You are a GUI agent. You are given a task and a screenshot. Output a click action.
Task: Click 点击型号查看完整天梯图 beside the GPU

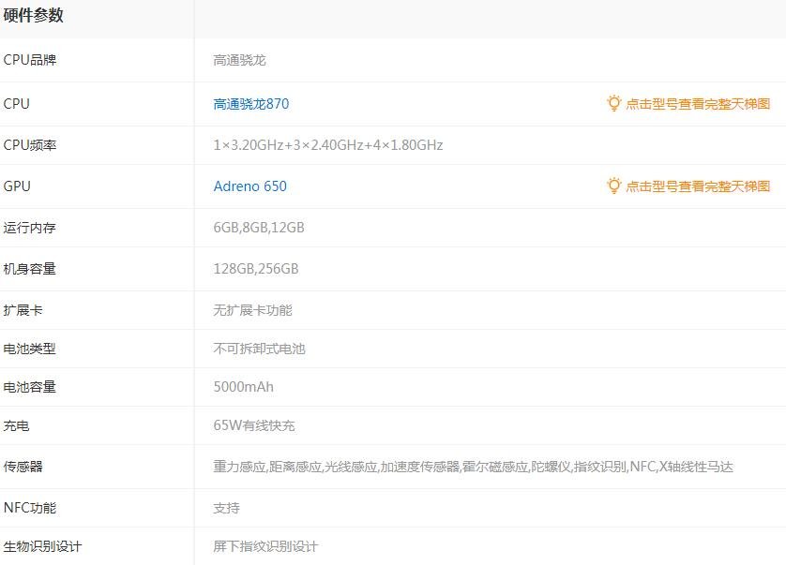(698, 186)
